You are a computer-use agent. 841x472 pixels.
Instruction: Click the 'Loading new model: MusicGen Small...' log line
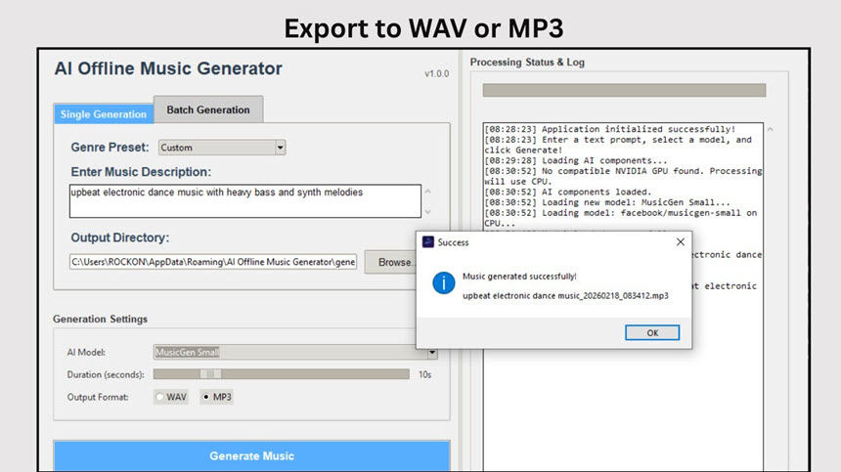pyautogui.click(x=607, y=202)
